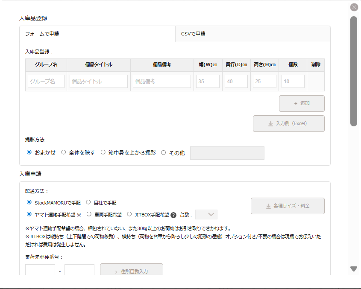Image resolution: width=361 pixels, height=289 pixels.
Task: Click the 幅(W) field showing 35
Action: point(208,81)
